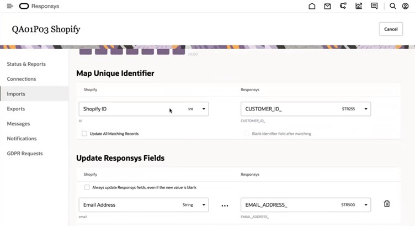The width and height of the screenshot is (415, 226).
Task: Open the envelope campaigns icon
Action: point(327,6)
